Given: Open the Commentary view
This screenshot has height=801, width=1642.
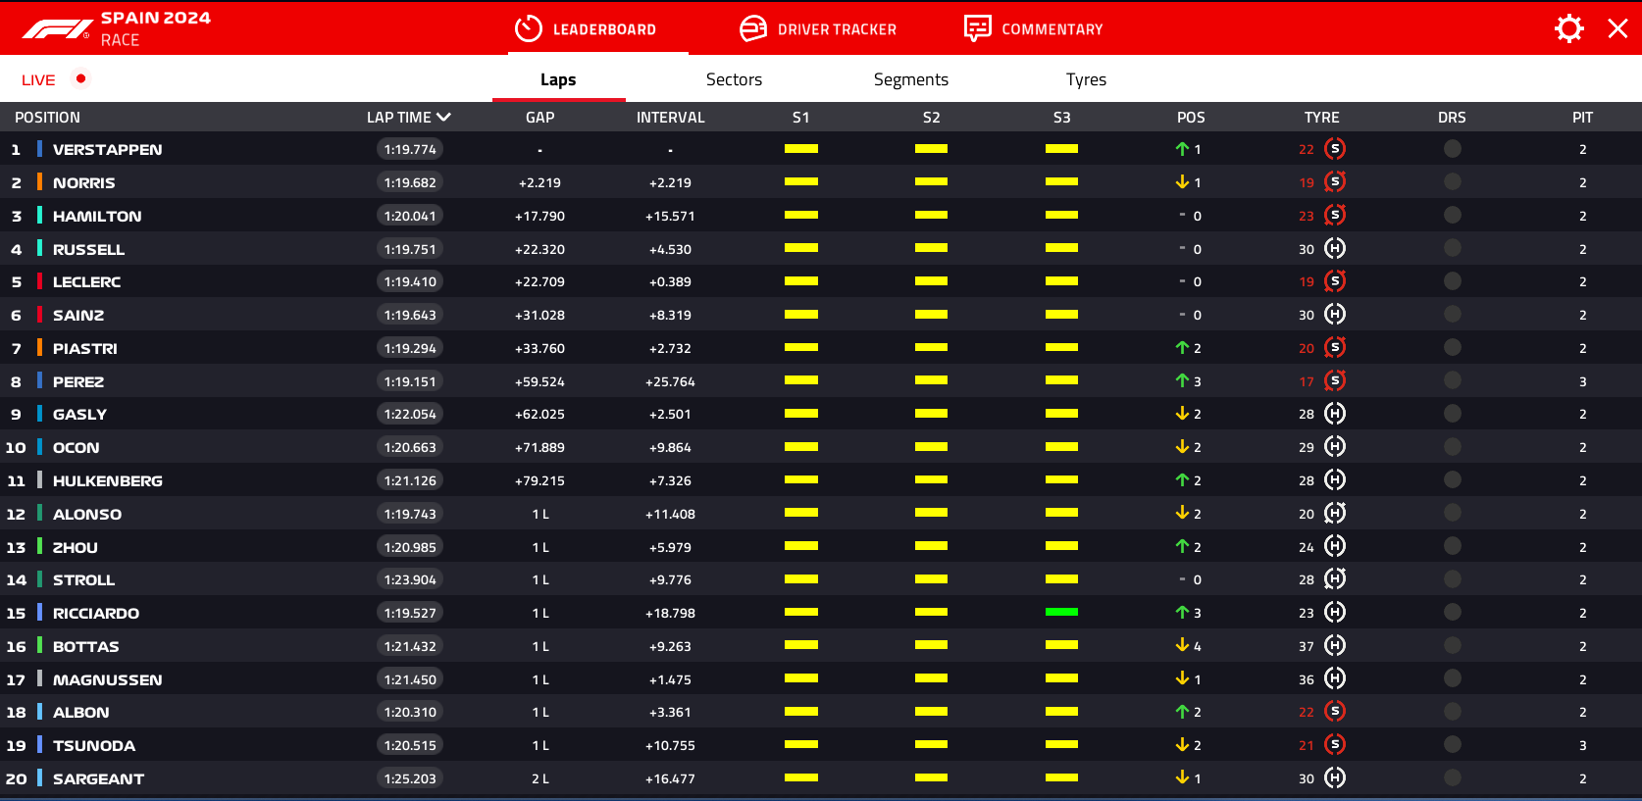Looking at the screenshot, I should pos(1034,29).
